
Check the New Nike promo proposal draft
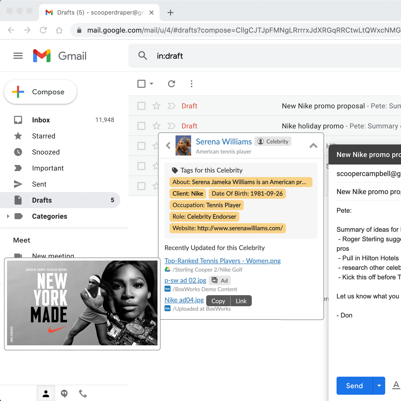coord(141,106)
